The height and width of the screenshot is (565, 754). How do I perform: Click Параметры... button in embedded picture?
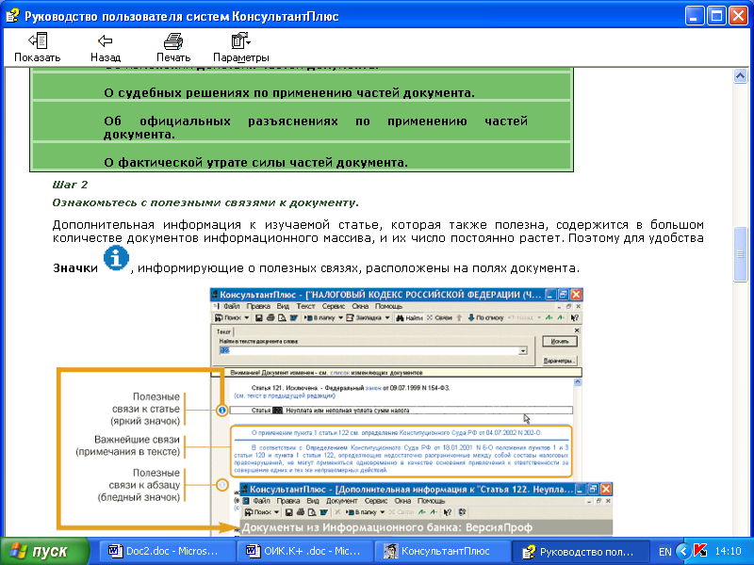(559, 361)
